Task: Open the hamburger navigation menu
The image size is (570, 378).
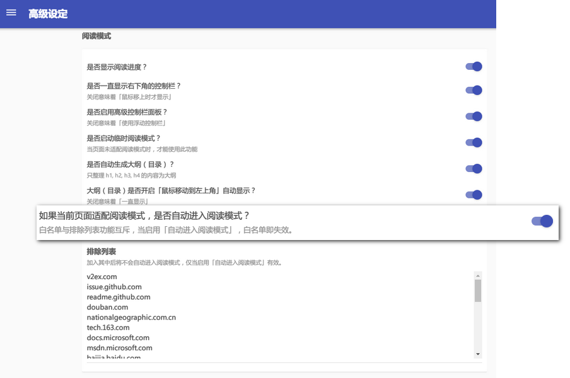Action: [11, 13]
